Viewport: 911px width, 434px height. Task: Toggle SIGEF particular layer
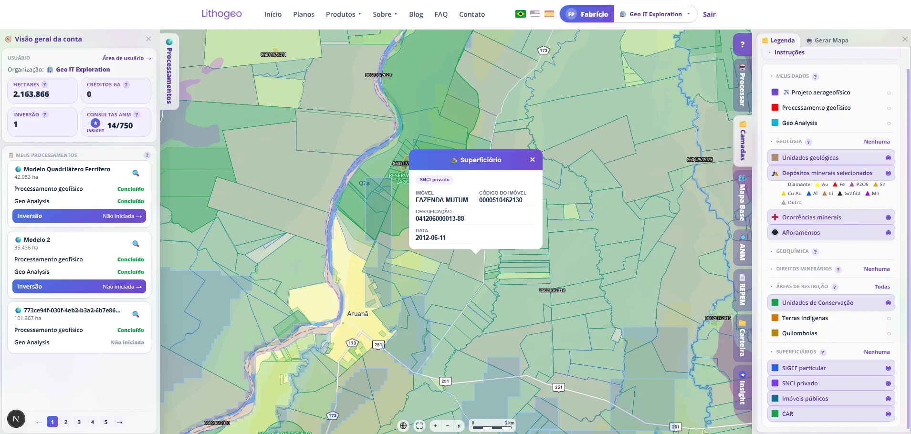click(888, 368)
